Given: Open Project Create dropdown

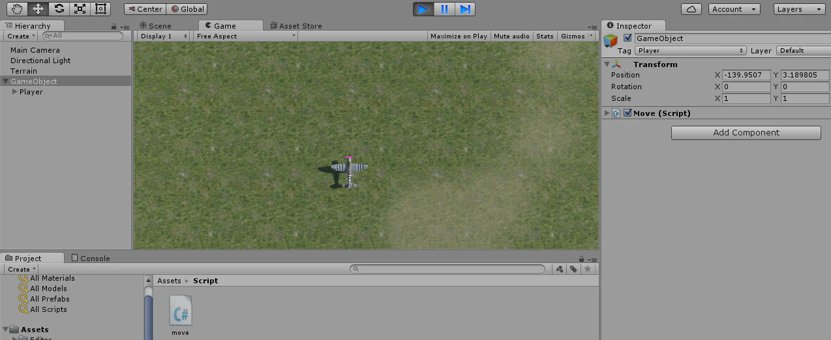Looking at the screenshot, I should pyautogui.click(x=22, y=269).
